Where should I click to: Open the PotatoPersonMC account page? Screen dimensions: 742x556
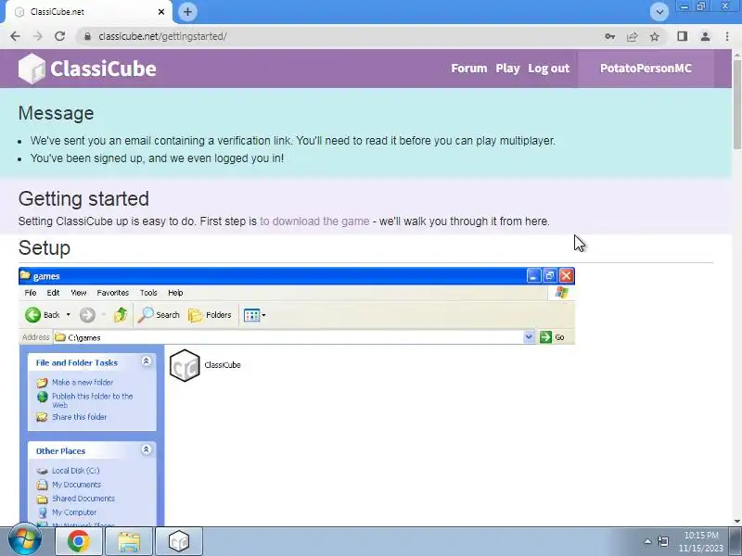(646, 69)
